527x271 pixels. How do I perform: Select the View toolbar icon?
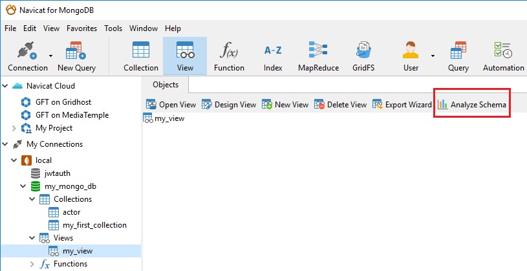click(185, 50)
